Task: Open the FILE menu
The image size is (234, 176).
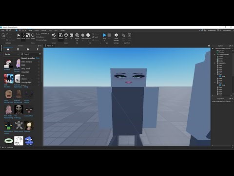Action: click(x=3, y=30)
